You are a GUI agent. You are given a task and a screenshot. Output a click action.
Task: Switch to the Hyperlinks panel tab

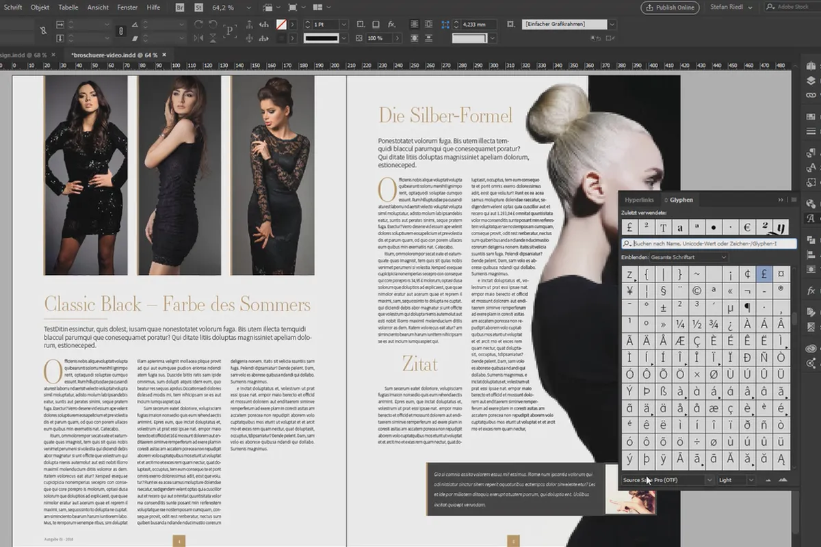pos(639,200)
